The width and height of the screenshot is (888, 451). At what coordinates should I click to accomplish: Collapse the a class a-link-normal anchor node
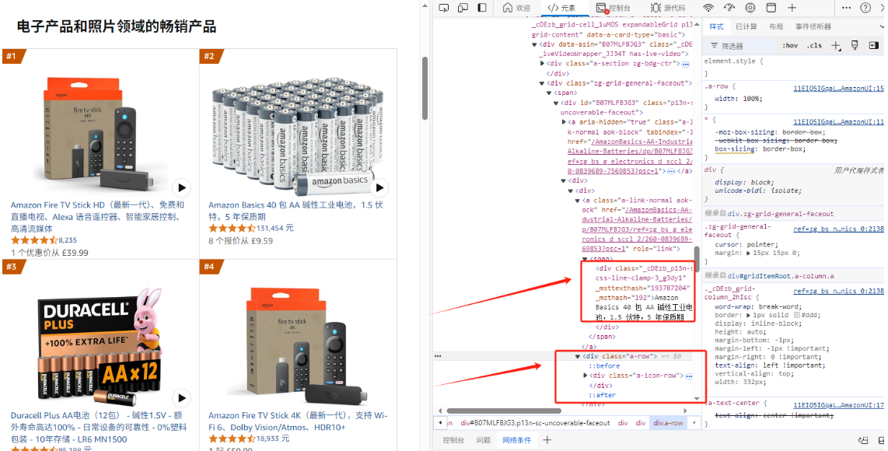(x=577, y=201)
